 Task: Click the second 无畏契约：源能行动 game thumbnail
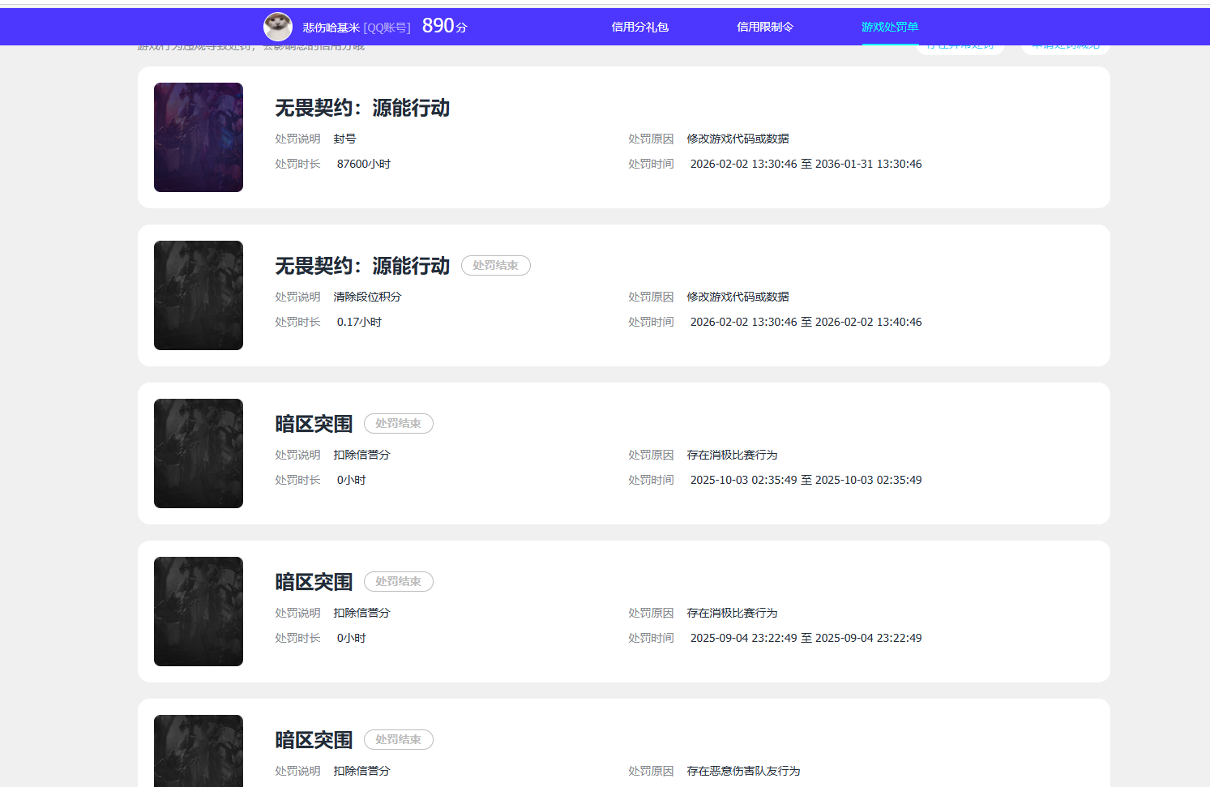point(198,295)
